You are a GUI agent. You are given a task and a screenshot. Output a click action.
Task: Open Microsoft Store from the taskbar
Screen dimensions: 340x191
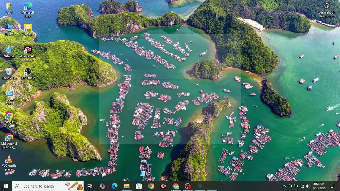click(x=139, y=186)
